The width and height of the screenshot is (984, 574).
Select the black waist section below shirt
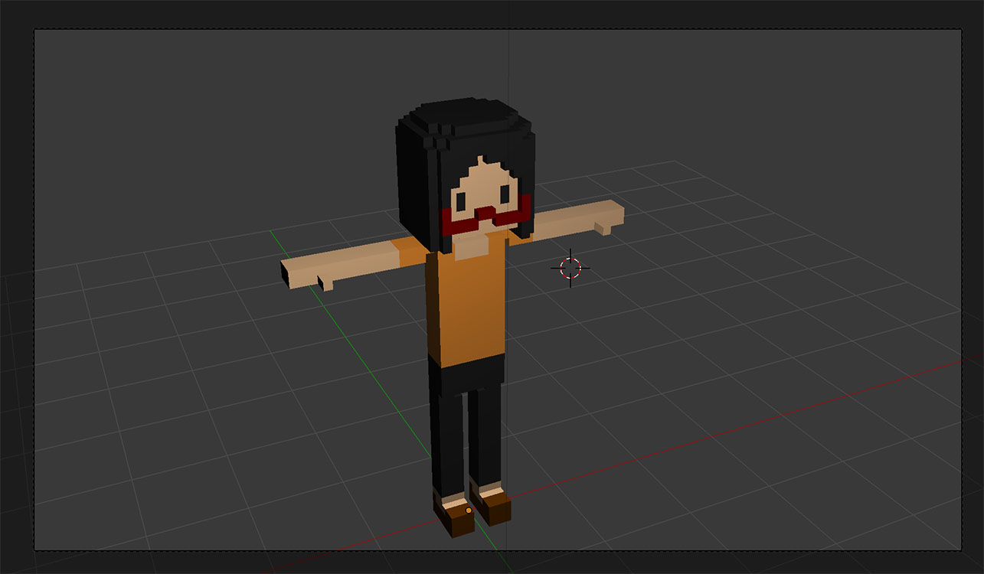pyautogui.click(x=466, y=373)
